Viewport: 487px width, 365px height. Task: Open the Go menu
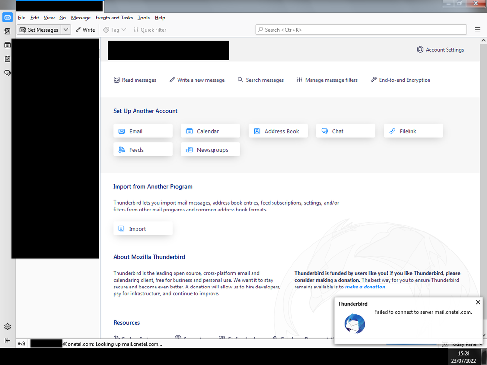[x=63, y=18]
